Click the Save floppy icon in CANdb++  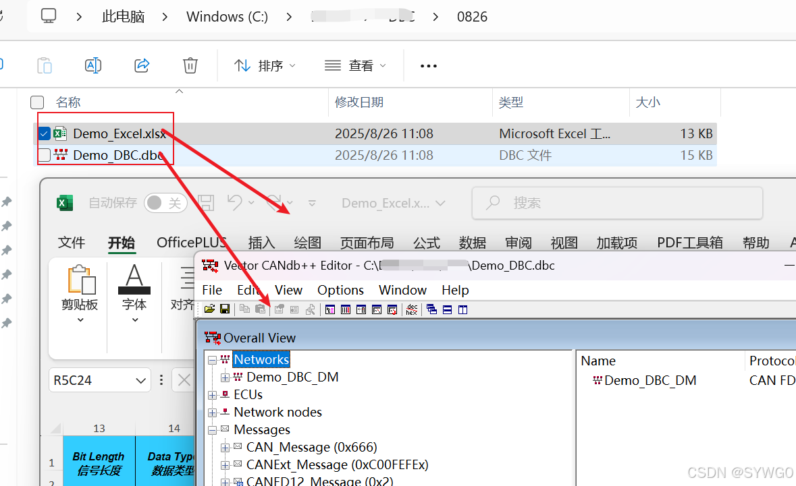(225, 309)
